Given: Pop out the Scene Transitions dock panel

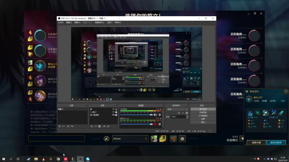Looking at the screenshot, I should (187, 105).
